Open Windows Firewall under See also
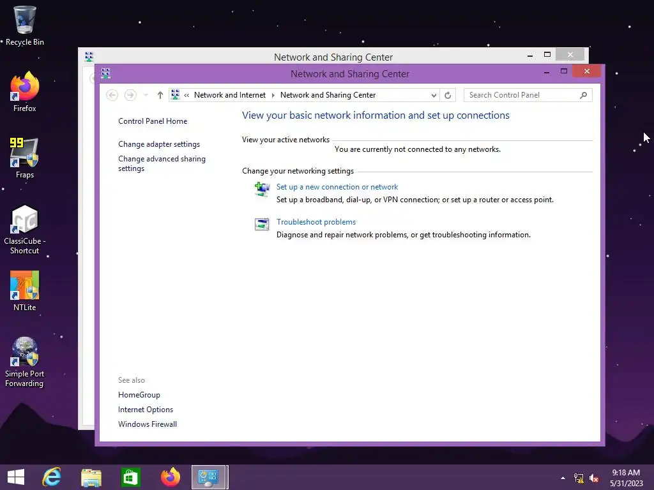 (x=148, y=424)
